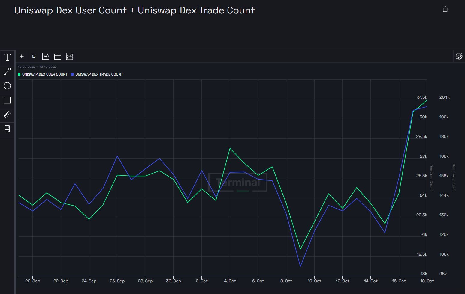Open chart settings gear icon
The image size is (465, 294).
pos(459,56)
